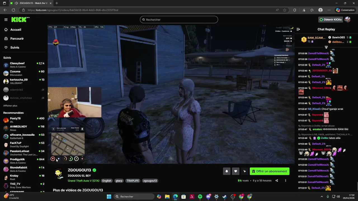The width and height of the screenshot is (358, 201).
Task: Open sifouane_koussaila recommended channel
Action: pos(24,137)
